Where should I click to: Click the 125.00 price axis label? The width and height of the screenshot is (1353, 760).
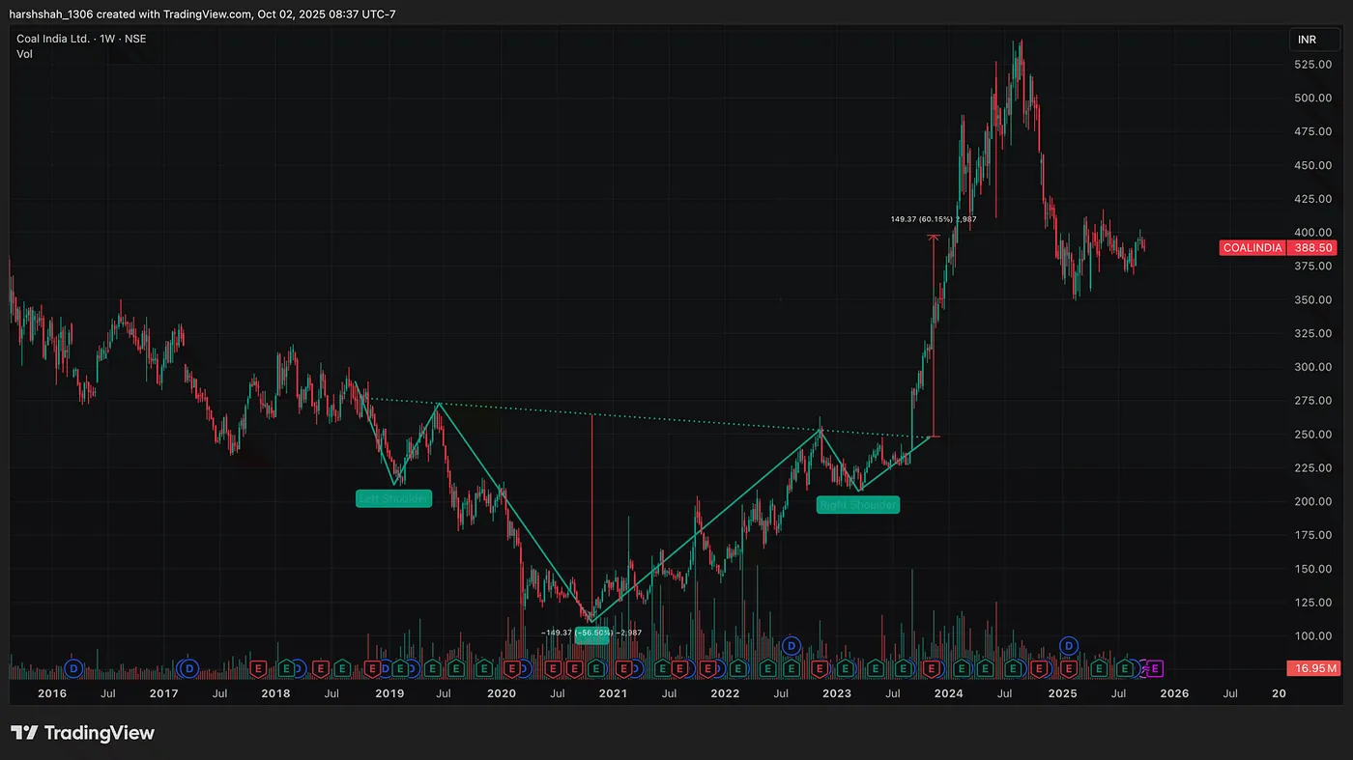(x=1311, y=603)
